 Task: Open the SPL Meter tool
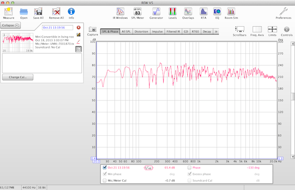(137, 11)
